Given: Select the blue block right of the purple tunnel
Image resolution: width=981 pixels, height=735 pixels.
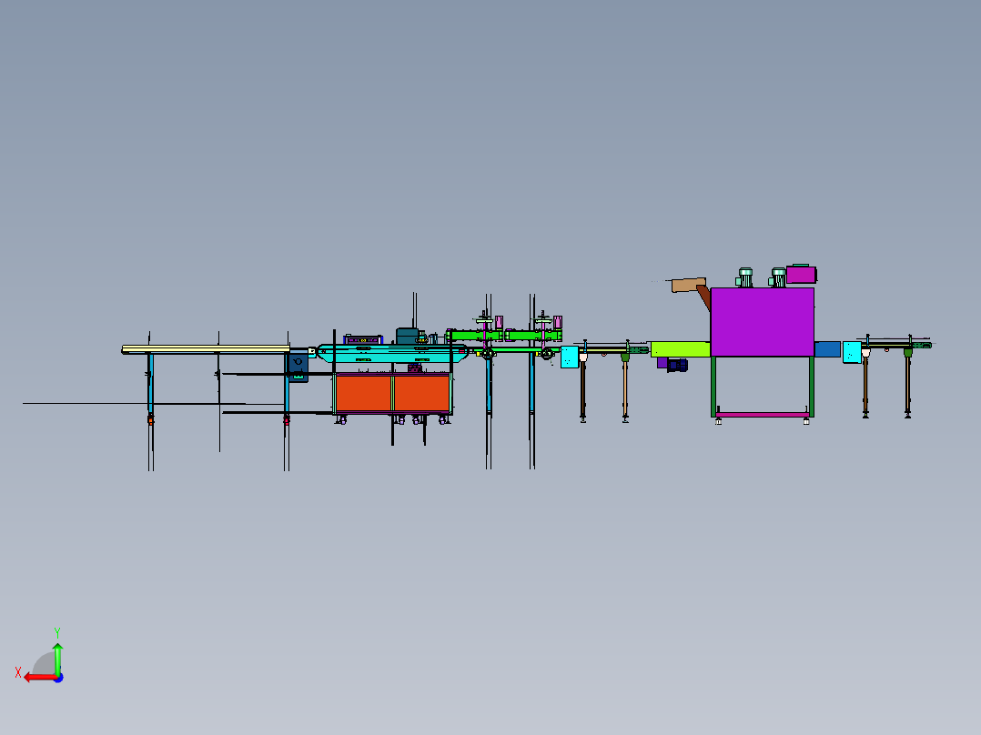Looking at the screenshot, I should [827, 349].
